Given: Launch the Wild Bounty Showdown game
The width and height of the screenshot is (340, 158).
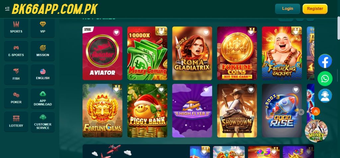Looking at the screenshot, I should pos(237,111).
